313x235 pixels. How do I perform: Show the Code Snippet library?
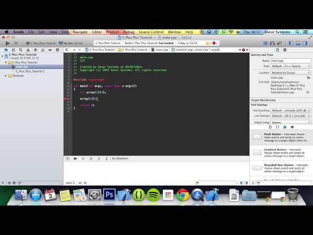click(277, 127)
